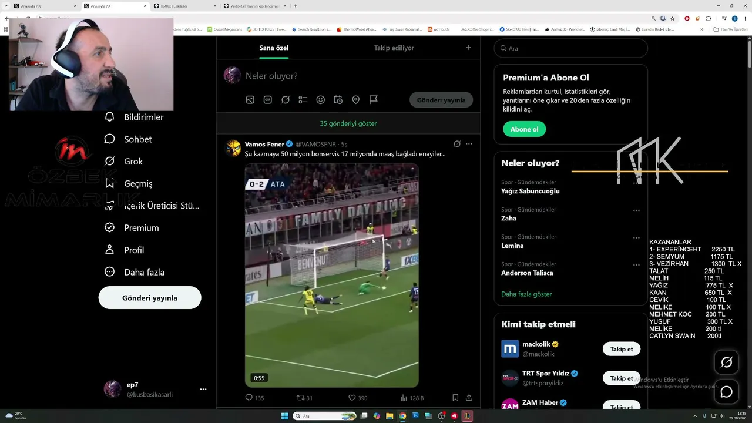The height and width of the screenshot is (423, 752).
Task: Follow the mackolik account
Action: pos(622,349)
